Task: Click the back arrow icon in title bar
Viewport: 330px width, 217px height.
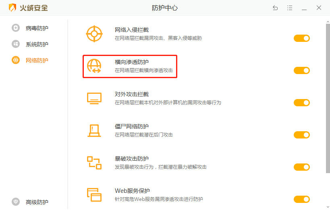Action: click(x=275, y=8)
